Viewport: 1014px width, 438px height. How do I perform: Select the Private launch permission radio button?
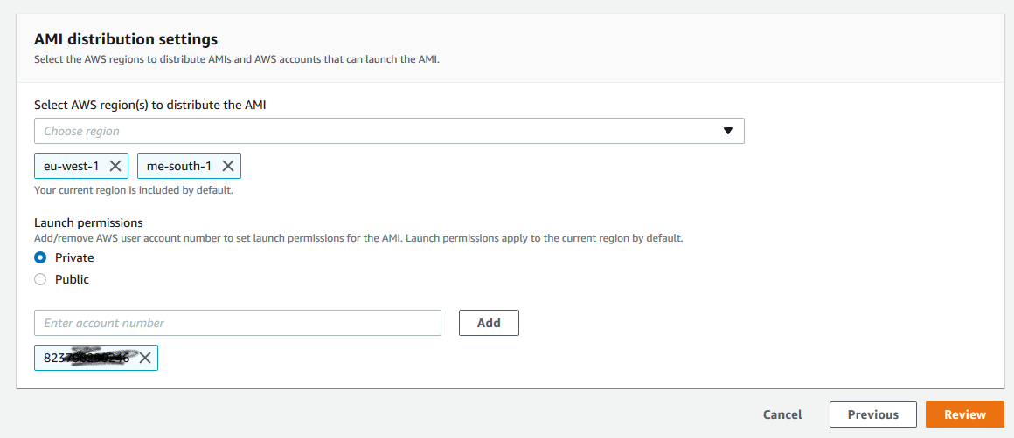40,257
